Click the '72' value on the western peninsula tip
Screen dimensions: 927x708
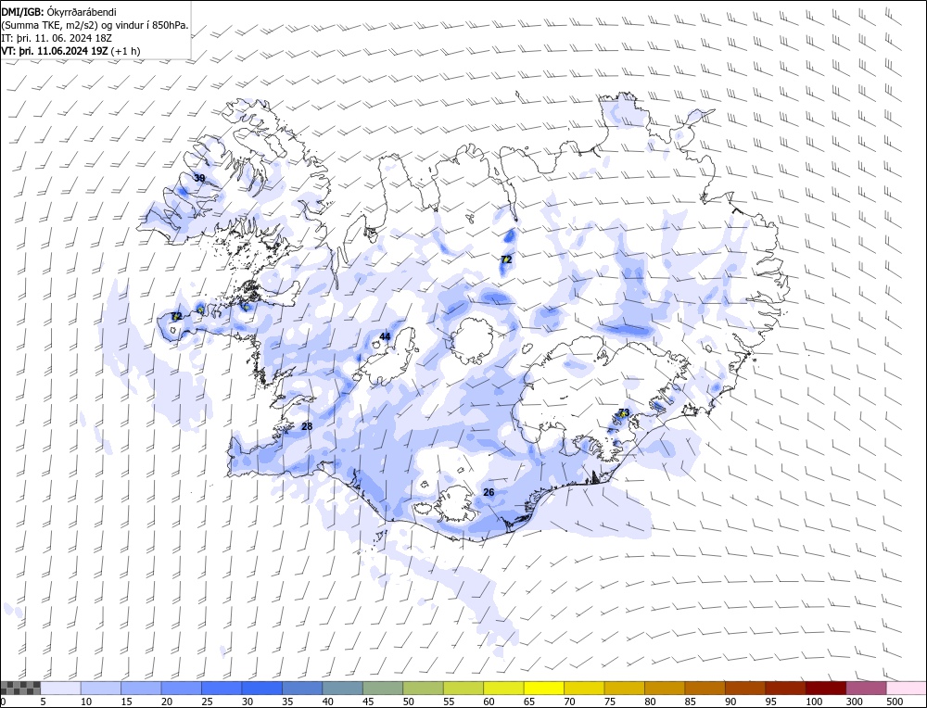coord(175,317)
